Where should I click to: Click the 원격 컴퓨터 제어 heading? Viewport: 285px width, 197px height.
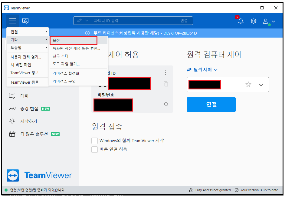tap(214, 55)
